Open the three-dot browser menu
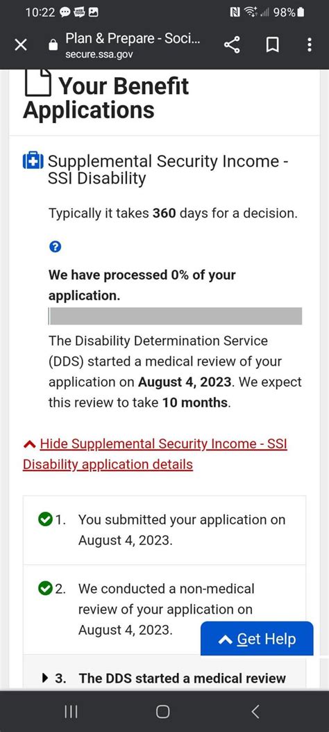The image size is (329, 732). (x=310, y=44)
